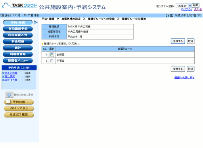Click 登録する below the group table
This screenshot has height=148, width=203.
point(178,69)
